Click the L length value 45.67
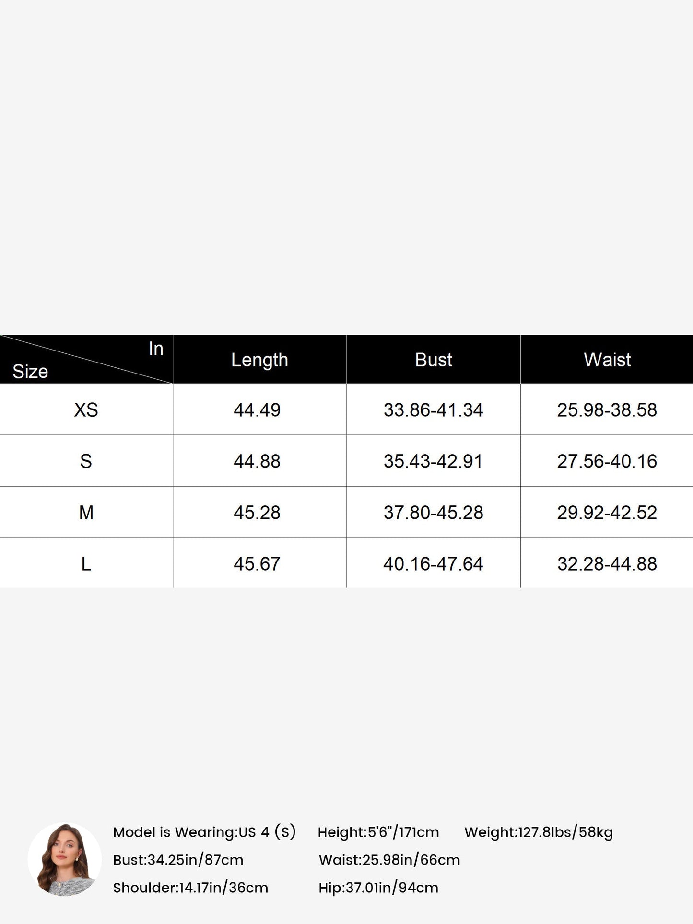Screen dimensions: 693x924 257,564
